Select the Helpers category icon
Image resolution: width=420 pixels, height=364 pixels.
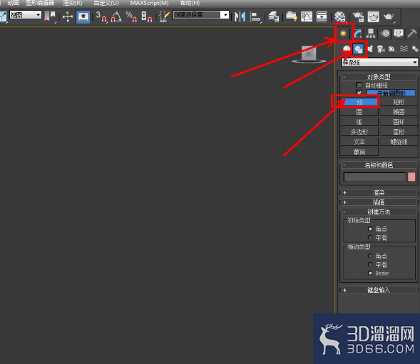tap(392, 49)
